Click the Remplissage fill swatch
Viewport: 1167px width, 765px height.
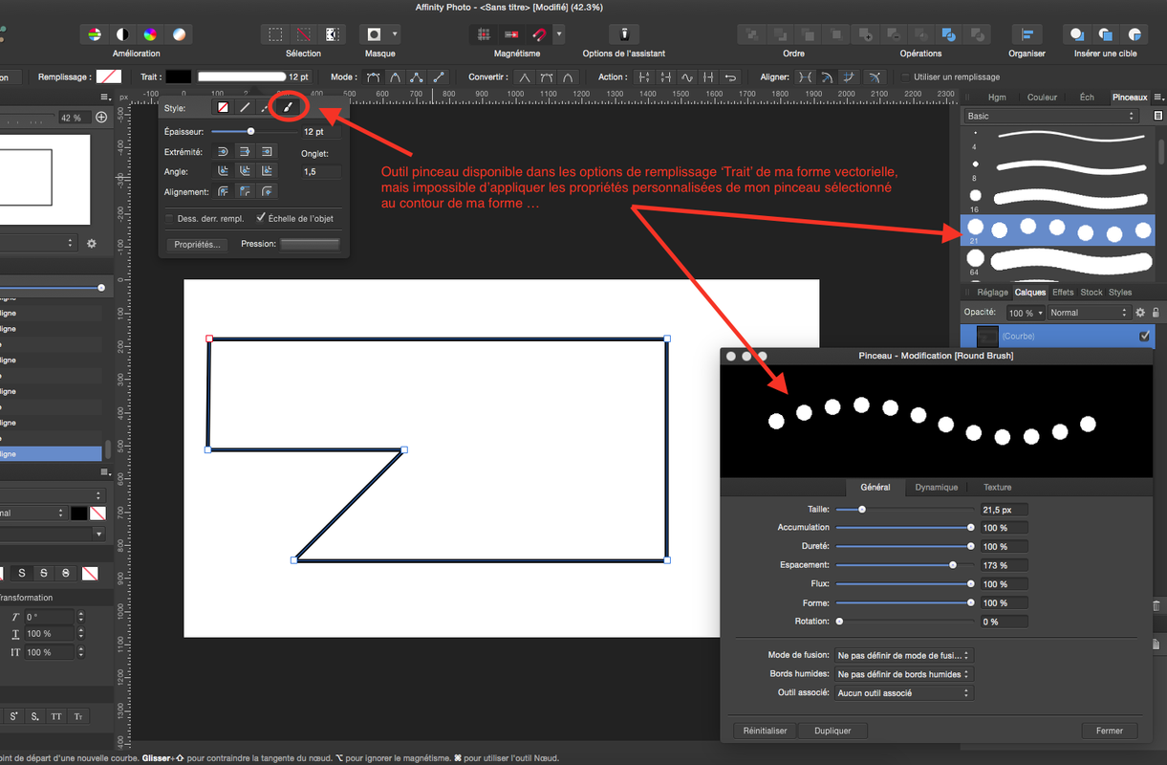pos(109,76)
